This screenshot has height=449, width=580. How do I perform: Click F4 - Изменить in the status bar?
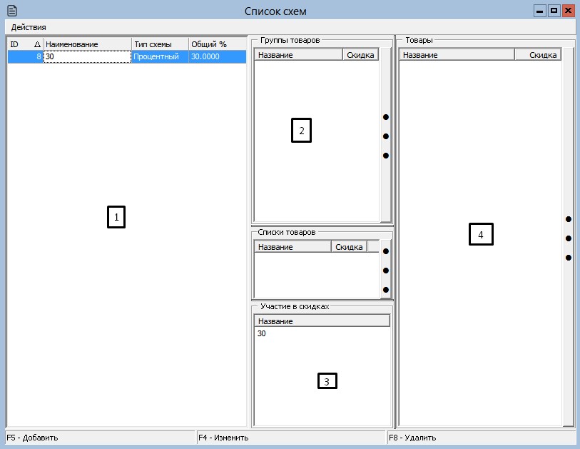(223, 438)
